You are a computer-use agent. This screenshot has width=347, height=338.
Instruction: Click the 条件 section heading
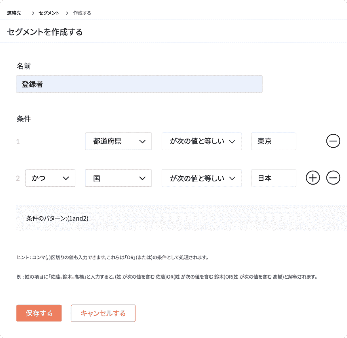tap(24, 118)
